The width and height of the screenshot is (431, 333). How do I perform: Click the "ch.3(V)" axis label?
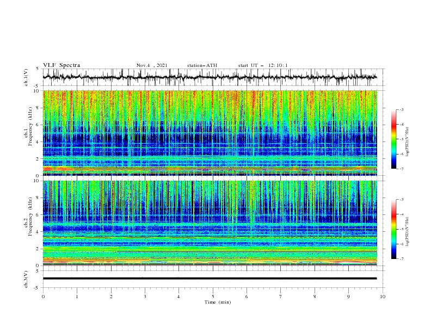26,279
